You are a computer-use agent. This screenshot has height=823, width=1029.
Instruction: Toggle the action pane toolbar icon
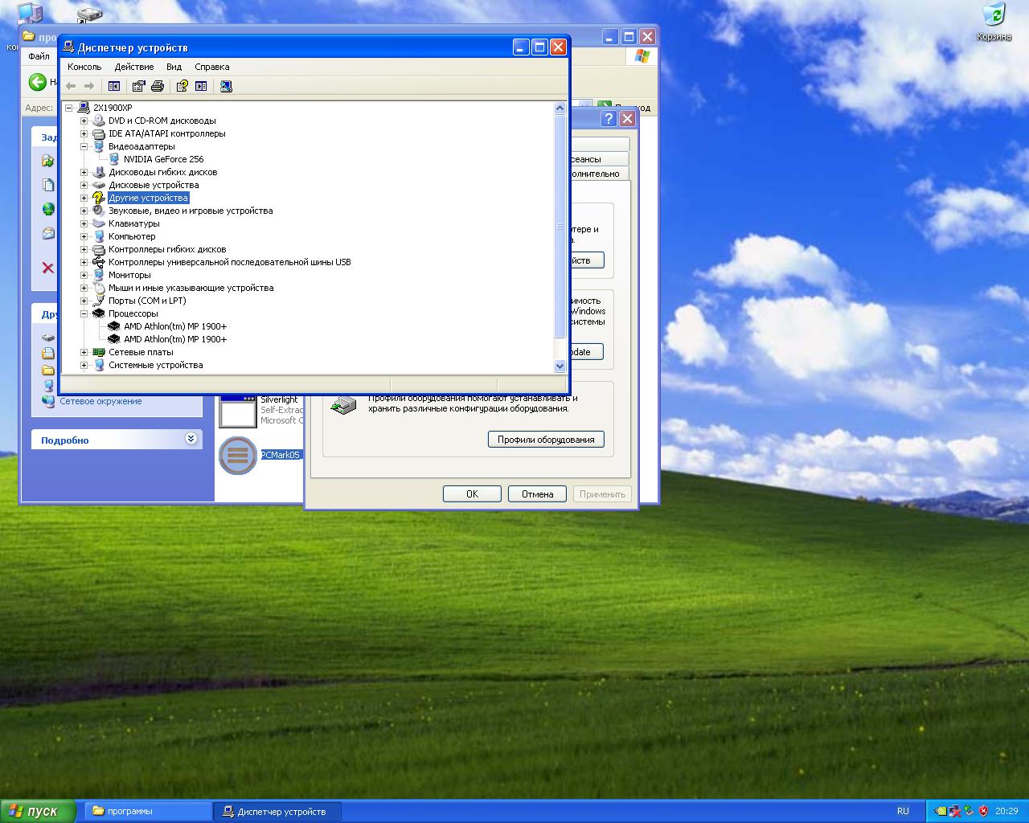coord(201,86)
